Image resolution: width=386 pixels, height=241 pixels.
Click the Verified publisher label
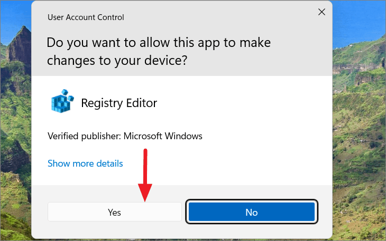(x=84, y=136)
